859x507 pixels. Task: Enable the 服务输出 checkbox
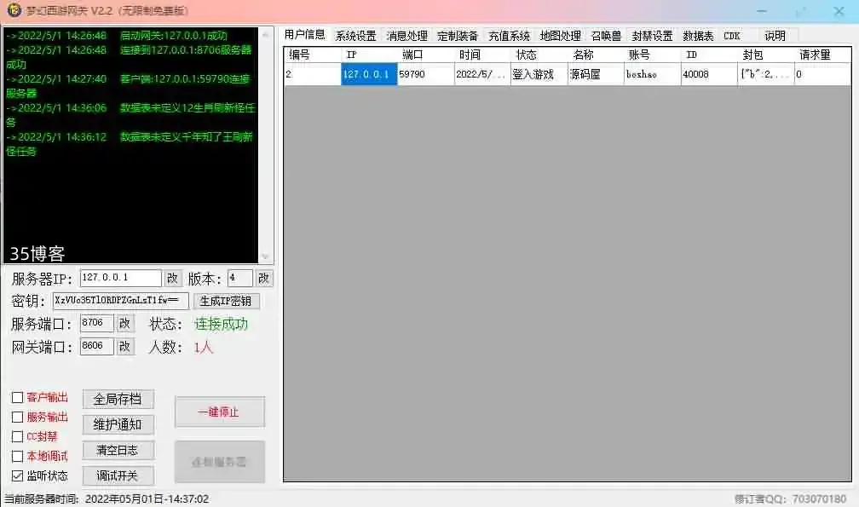coord(18,418)
